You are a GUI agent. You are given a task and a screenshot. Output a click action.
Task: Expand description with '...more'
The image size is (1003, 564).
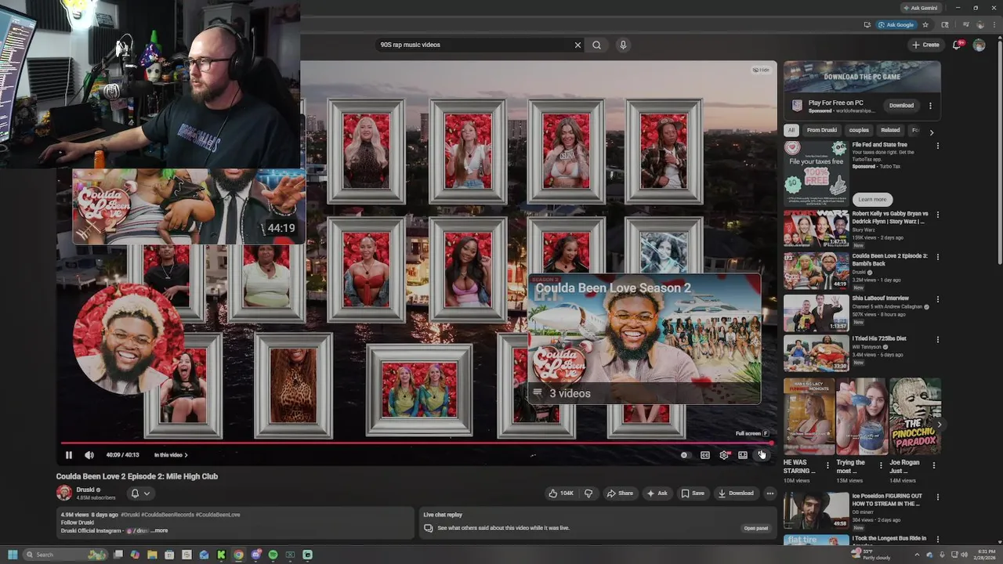tap(159, 530)
